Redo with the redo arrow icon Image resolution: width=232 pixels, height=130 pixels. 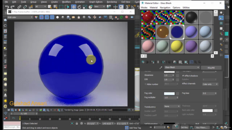click(x=13, y=7)
